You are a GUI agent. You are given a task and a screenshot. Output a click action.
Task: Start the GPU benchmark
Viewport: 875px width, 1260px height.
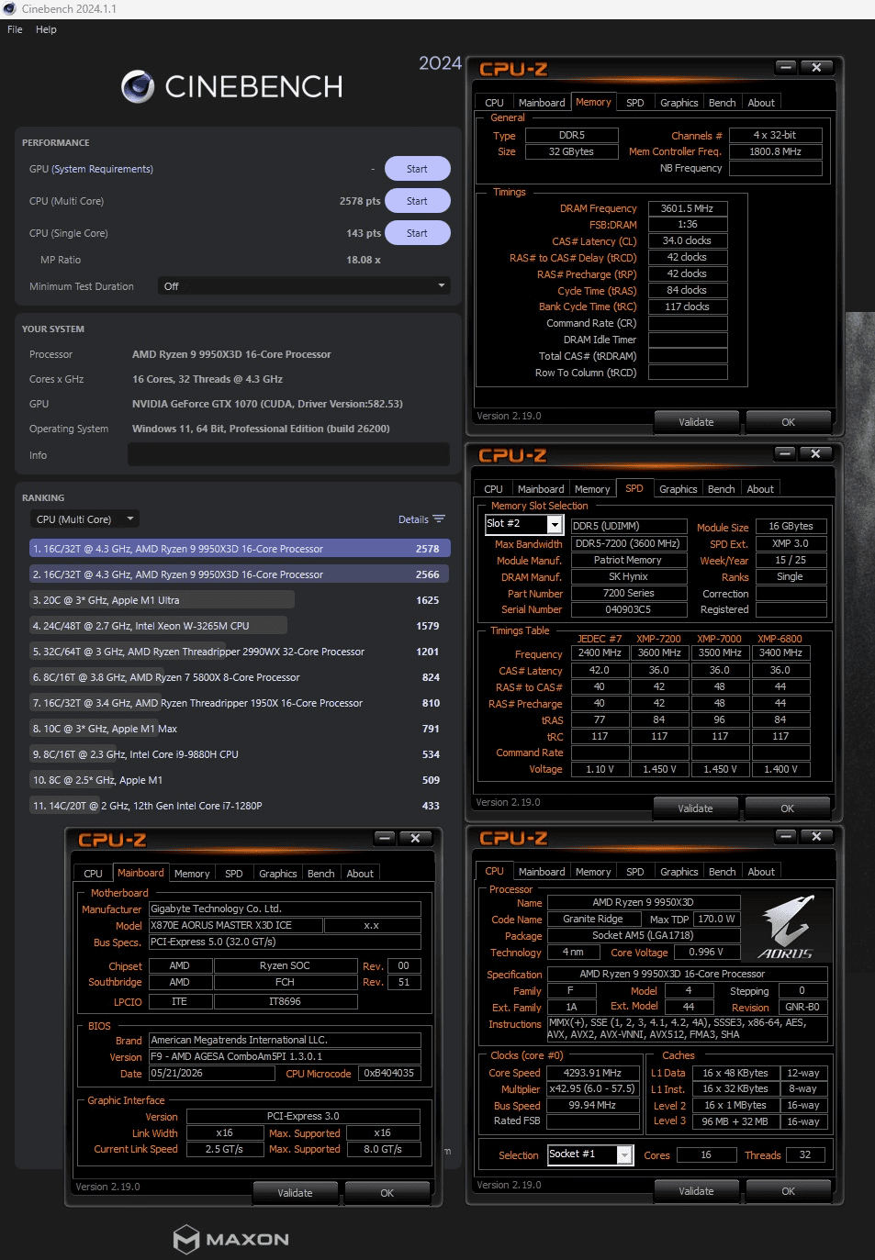417,169
